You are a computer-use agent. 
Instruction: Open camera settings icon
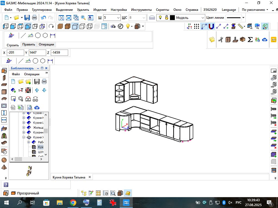pos(113,26)
